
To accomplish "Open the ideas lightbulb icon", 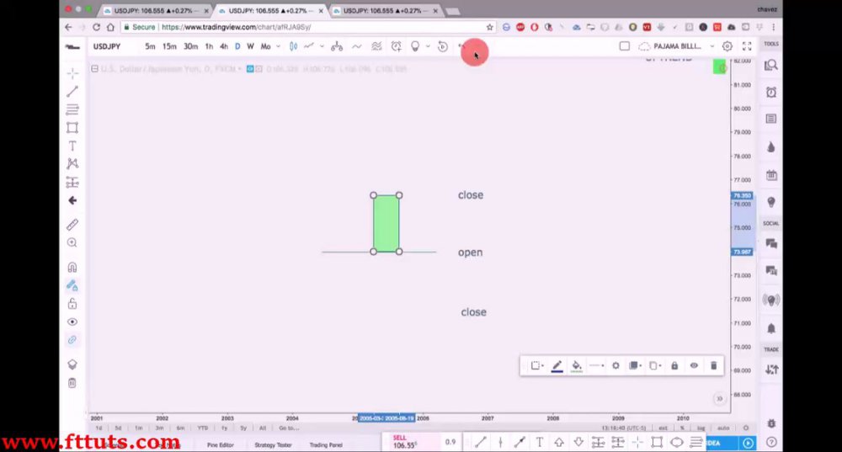I will pos(415,46).
